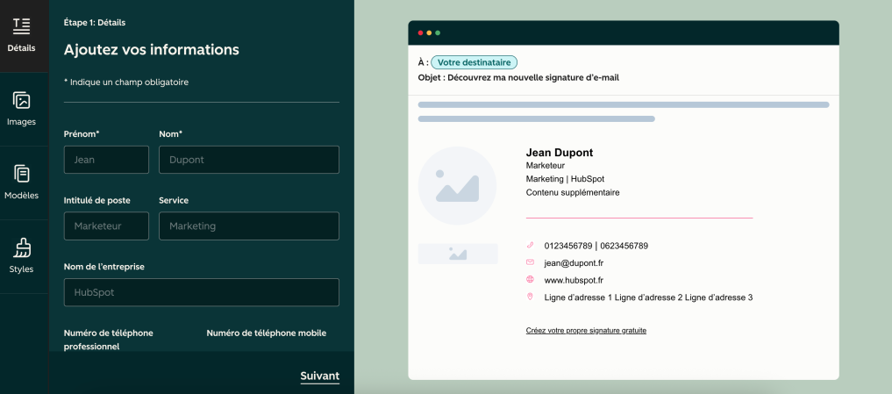Click the Service input field

tap(249, 226)
